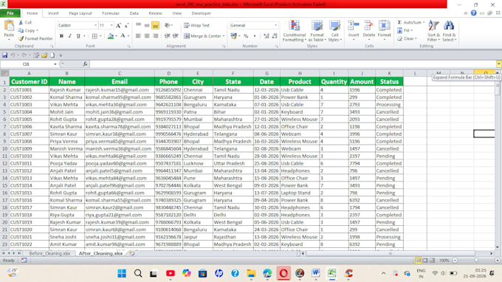Switch to the Page Layout tab
Screen dimensions: 502x282
coord(80,13)
